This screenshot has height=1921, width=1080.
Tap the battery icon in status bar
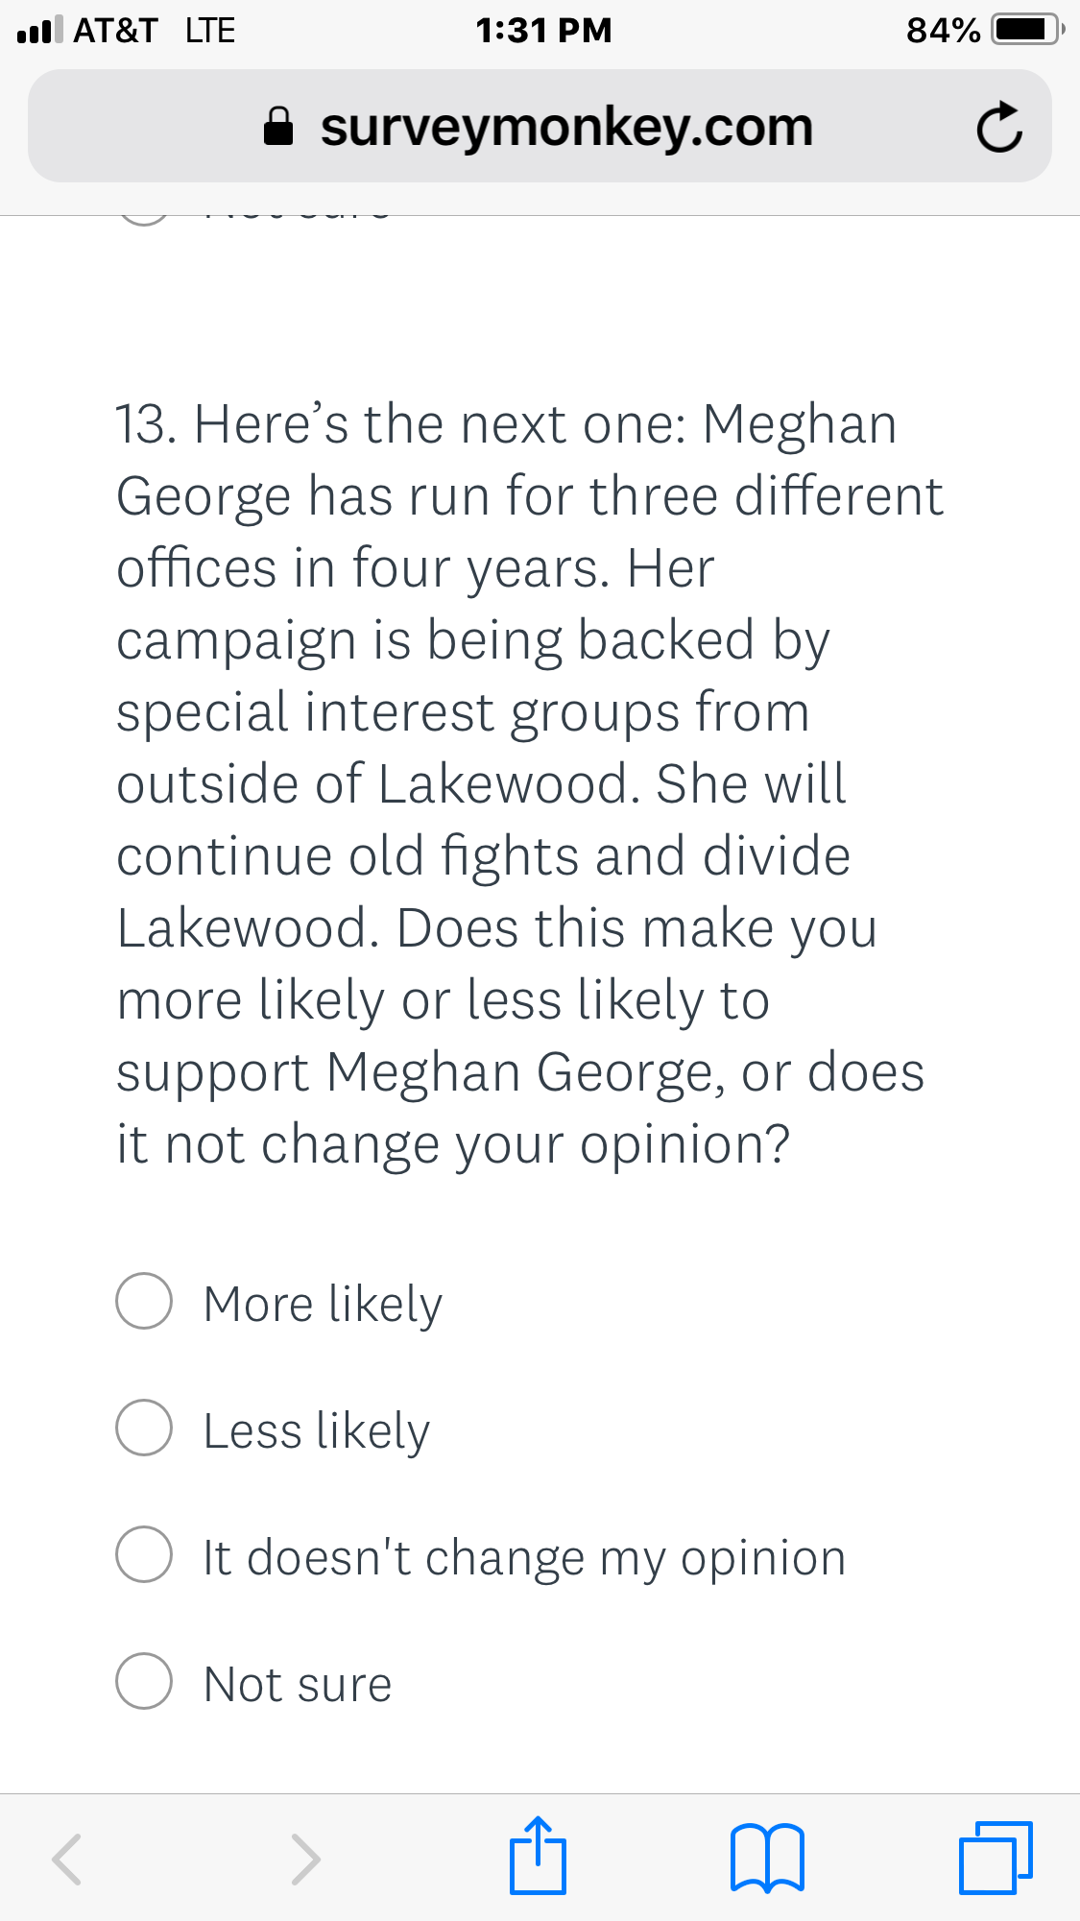1027,30
